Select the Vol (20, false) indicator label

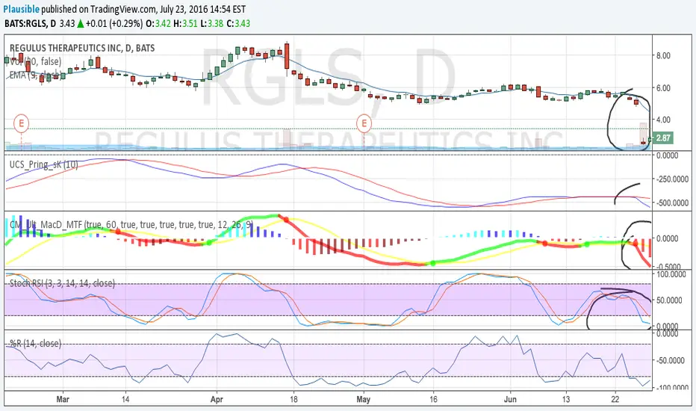coord(36,61)
